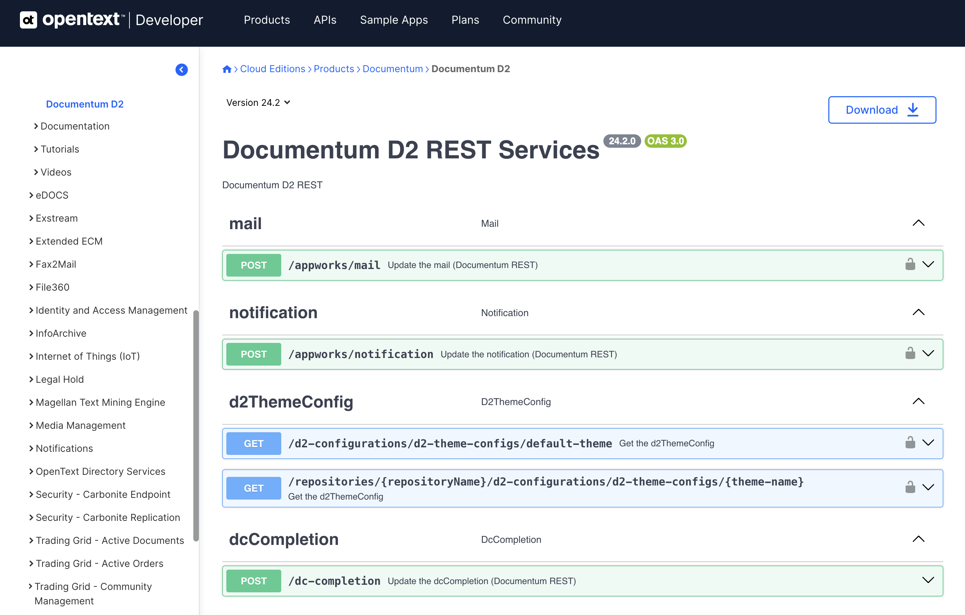Click GET button for default-theme endpoint
The image size is (965, 615).
[254, 444]
